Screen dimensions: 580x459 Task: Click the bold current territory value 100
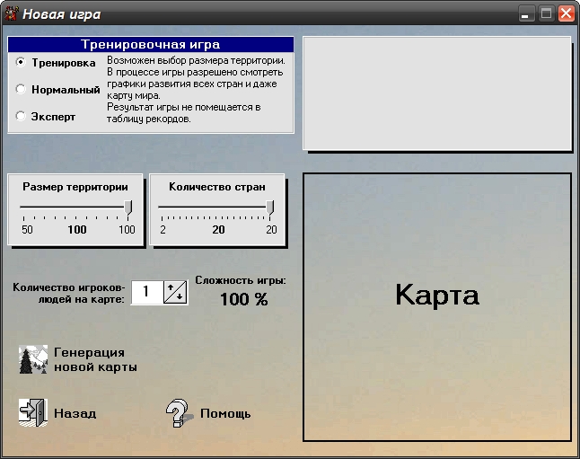(77, 230)
